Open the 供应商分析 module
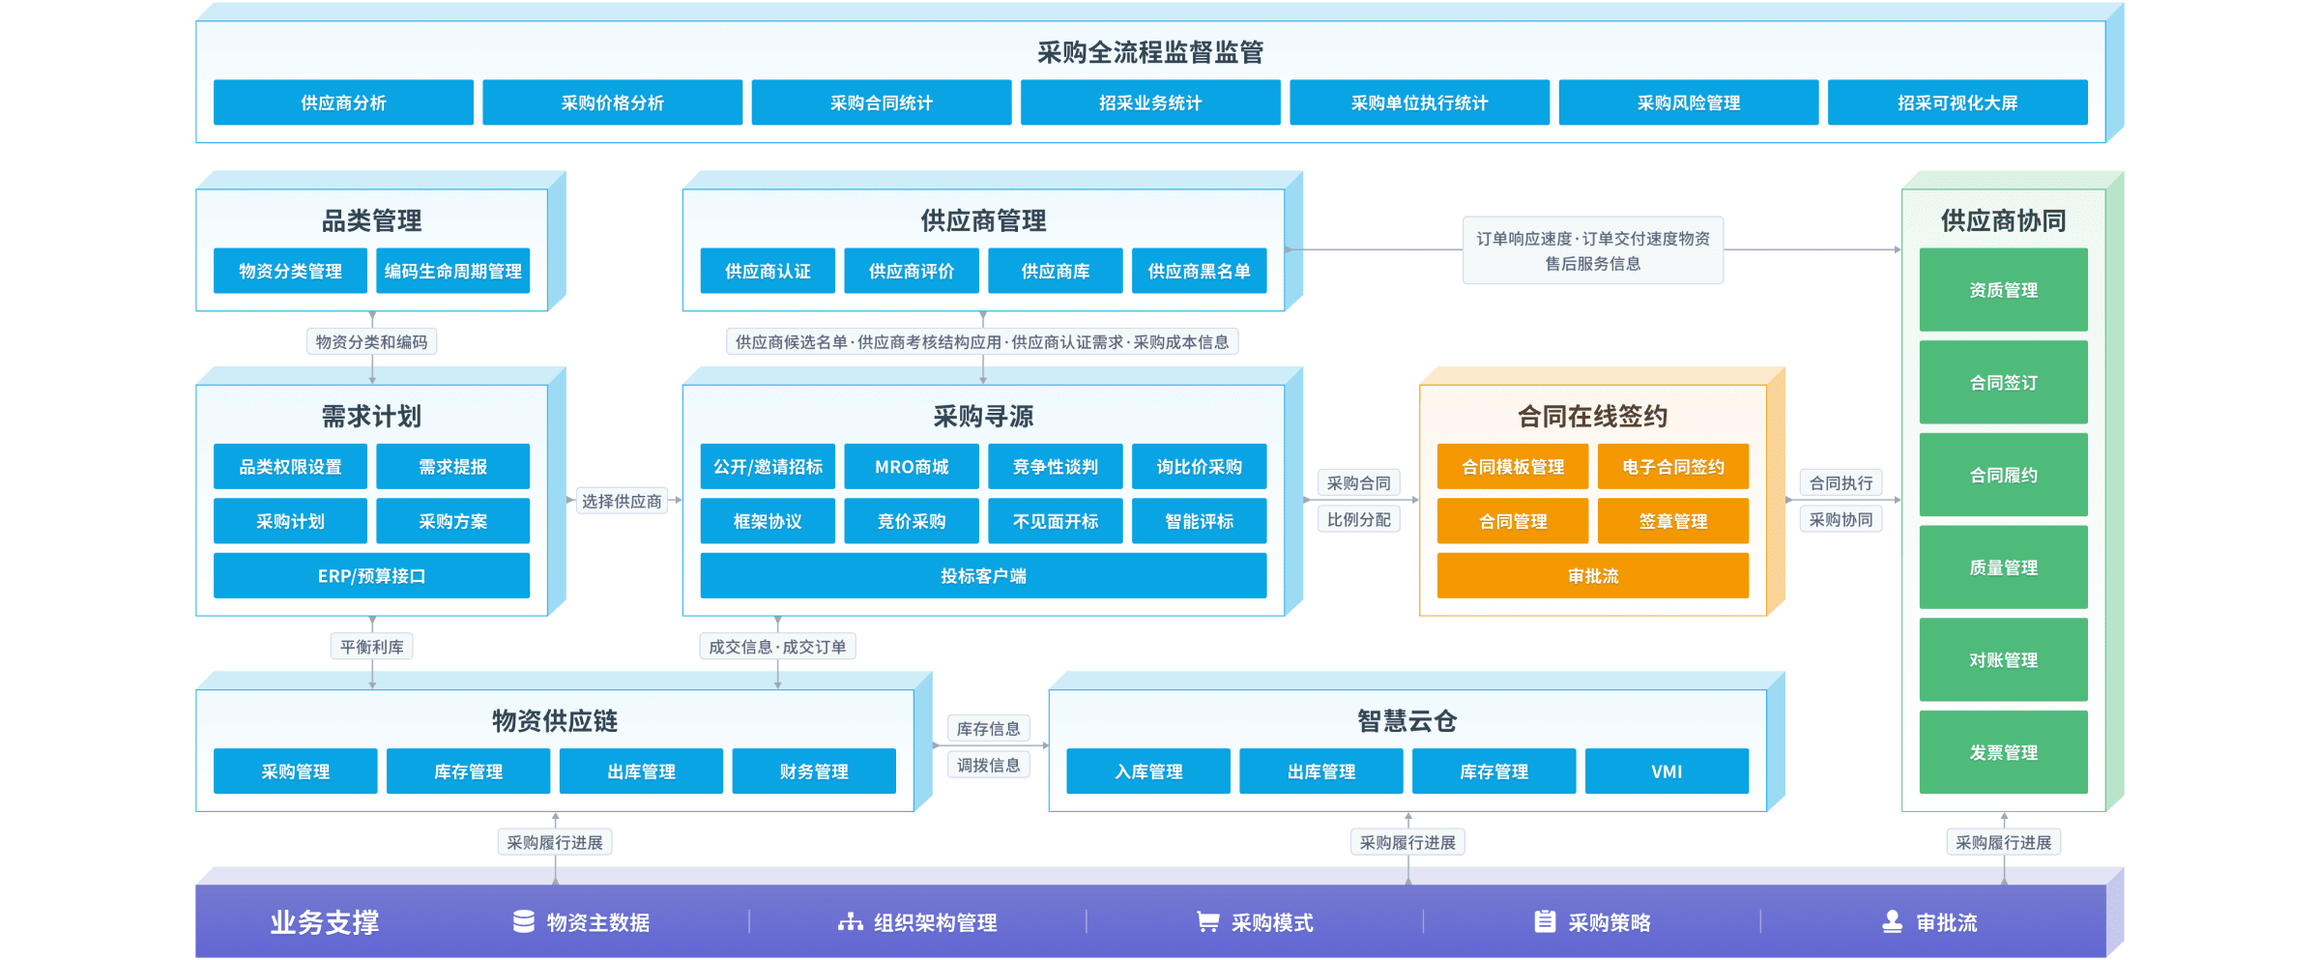This screenshot has width=2320, height=960. 343,102
